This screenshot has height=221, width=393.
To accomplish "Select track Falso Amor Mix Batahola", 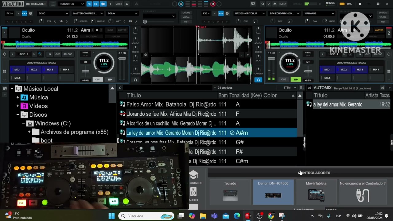I will pos(208,105).
